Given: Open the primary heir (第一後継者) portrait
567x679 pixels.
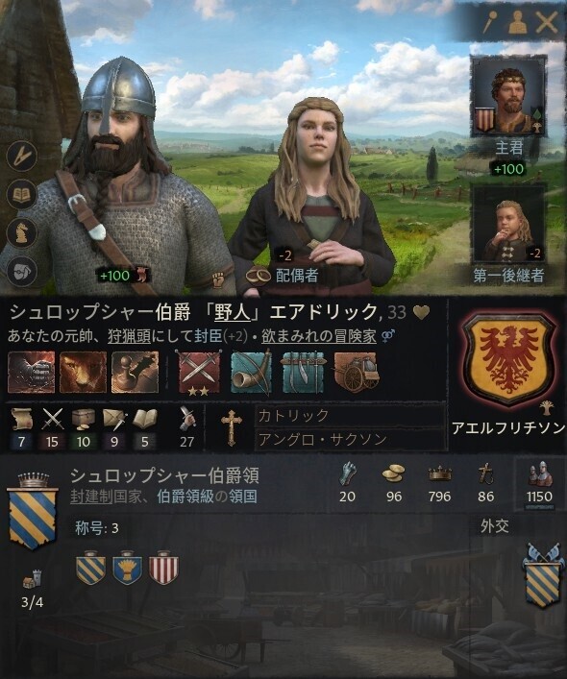Looking at the screenshot, I should [x=508, y=226].
